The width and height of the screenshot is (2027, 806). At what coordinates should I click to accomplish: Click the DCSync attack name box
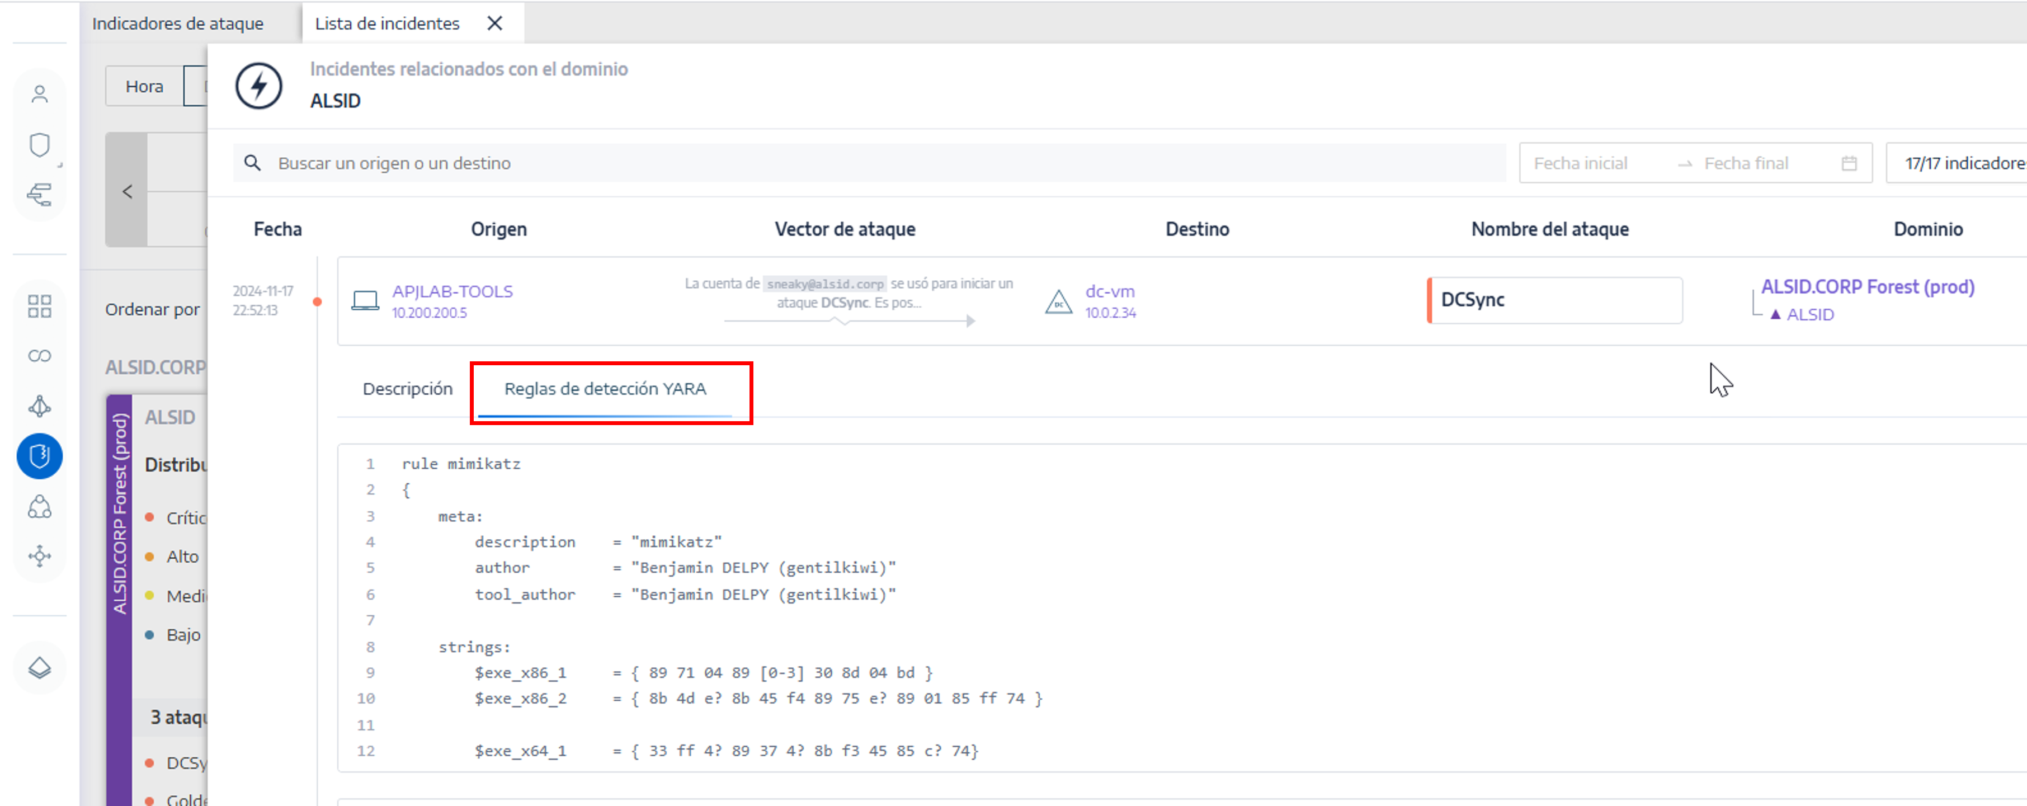point(1555,300)
